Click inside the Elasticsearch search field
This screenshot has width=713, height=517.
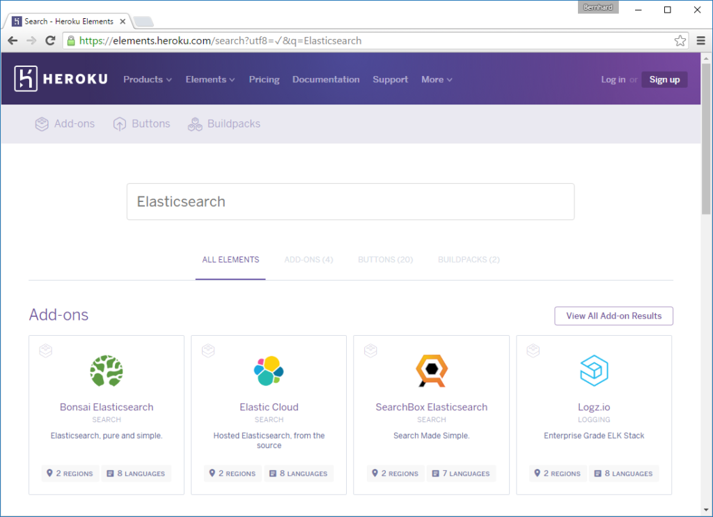[350, 201]
